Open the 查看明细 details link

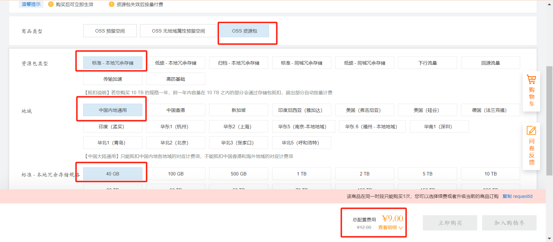387,228
